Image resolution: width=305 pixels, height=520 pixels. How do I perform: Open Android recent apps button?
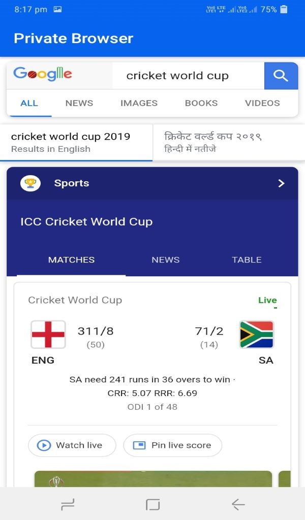click(68, 504)
